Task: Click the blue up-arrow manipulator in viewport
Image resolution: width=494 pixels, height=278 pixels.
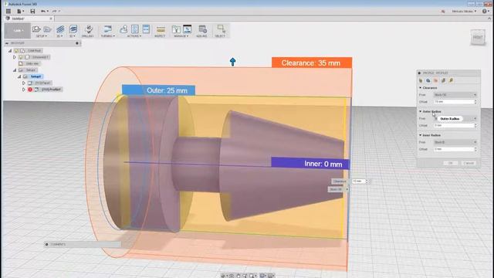Action: coord(233,62)
